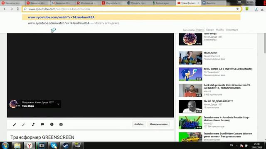
Task: Open the speech bubble Annotations tool
Action: 42,125
